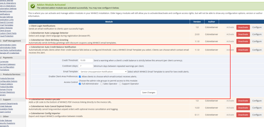
Task: Open the Email Template dropdown
Action: [103, 72]
